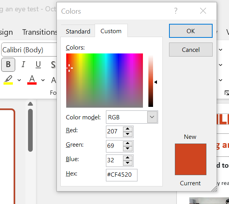The width and height of the screenshot is (229, 204).
Task: Click the luminance slider bar
Action: (151, 81)
